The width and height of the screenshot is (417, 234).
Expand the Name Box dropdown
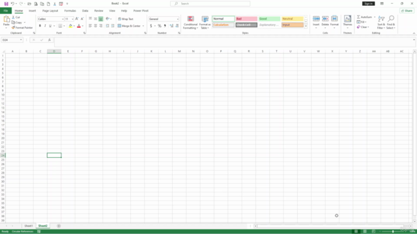pos(21,40)
